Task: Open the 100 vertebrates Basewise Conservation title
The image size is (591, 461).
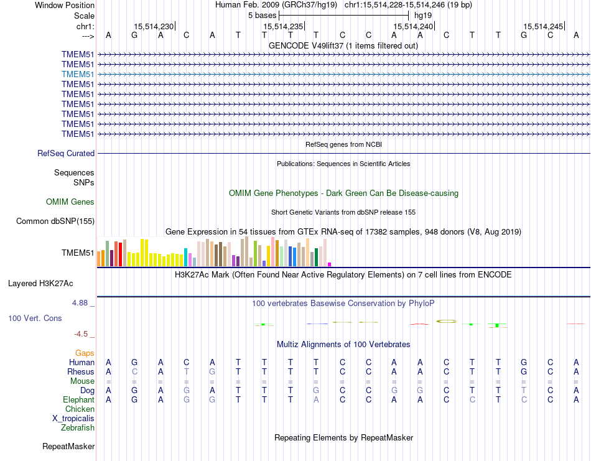Action: (x=343, y=304)
